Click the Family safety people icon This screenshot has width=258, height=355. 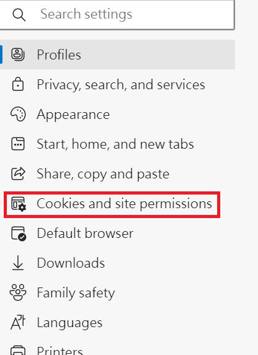(x=18, y=292)
